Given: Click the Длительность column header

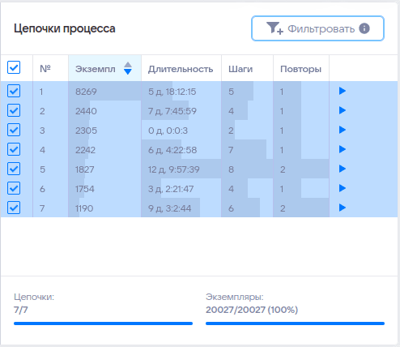Looking at the screenshot, I should (x=181, y=69).
